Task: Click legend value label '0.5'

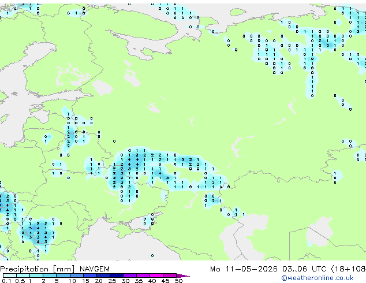Action: (20, 281)
